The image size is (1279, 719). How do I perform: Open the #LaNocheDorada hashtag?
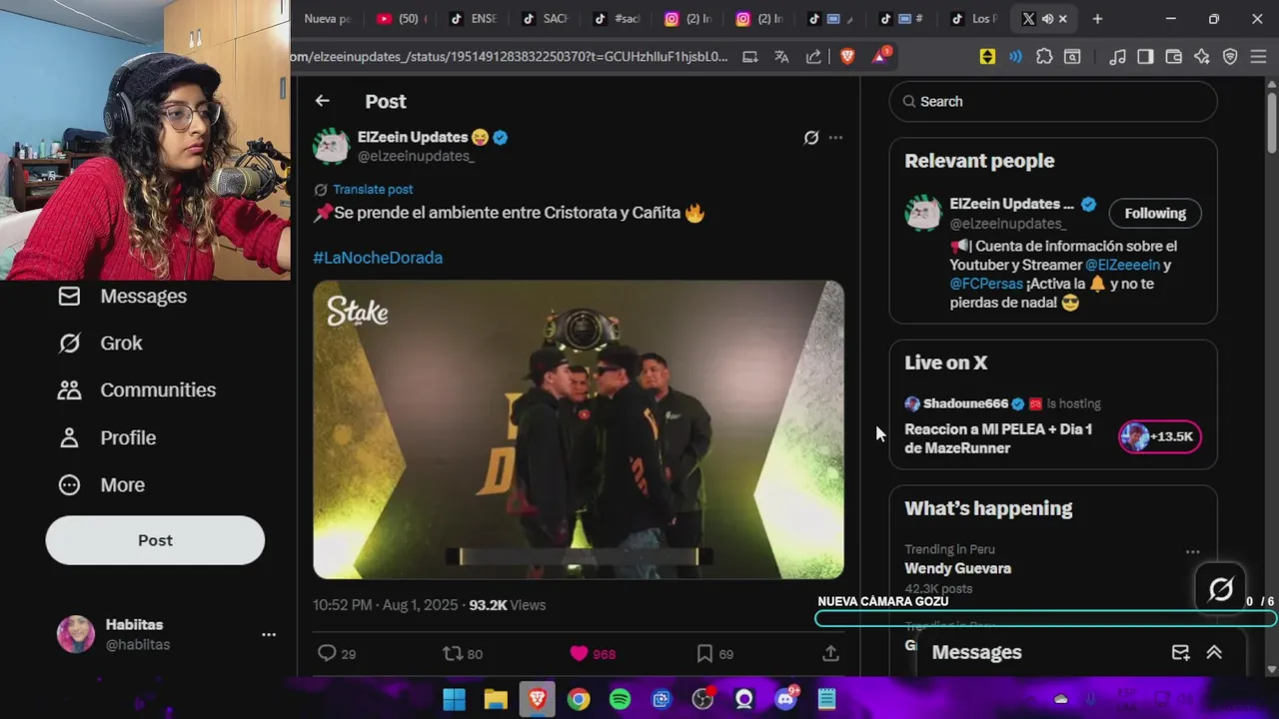point(378,258)
